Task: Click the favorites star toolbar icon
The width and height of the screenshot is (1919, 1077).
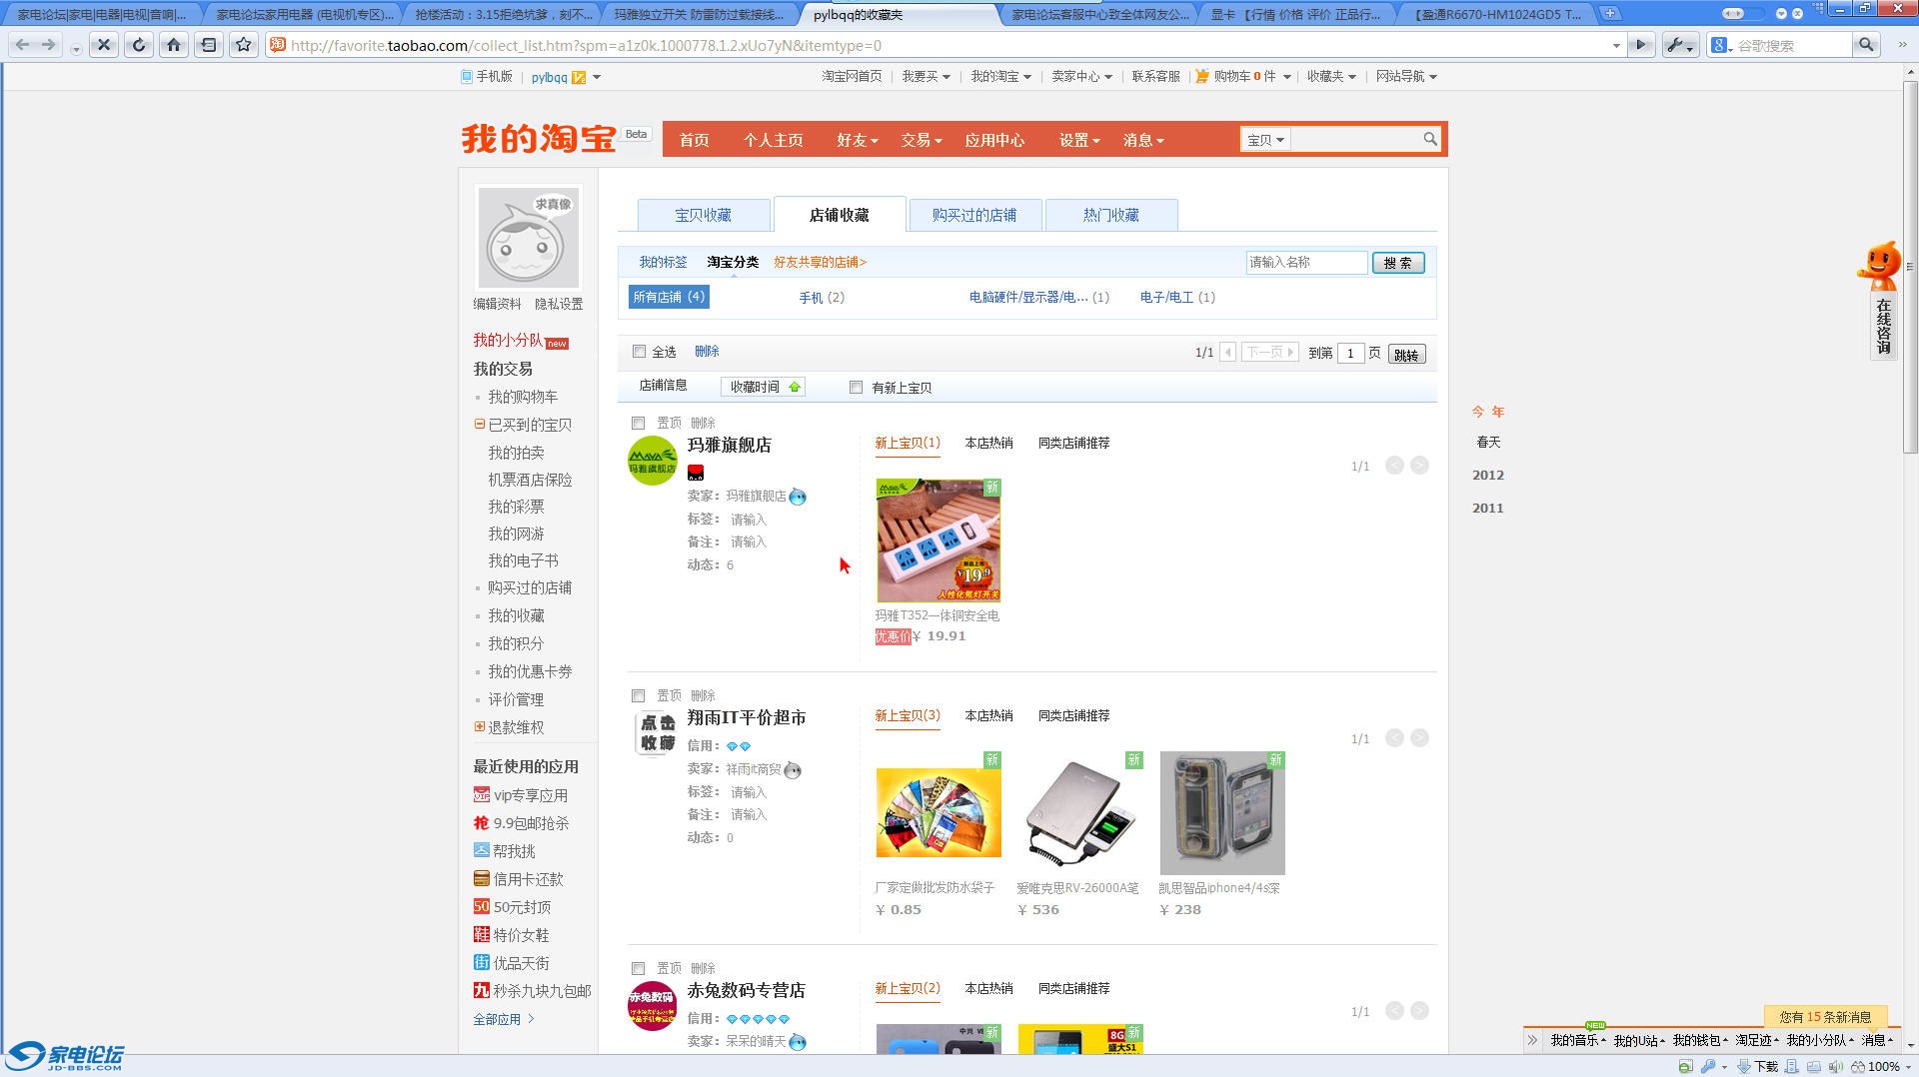Action: (x=243, y=45)
